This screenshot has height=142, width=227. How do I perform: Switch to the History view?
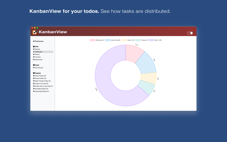[37, 55]
